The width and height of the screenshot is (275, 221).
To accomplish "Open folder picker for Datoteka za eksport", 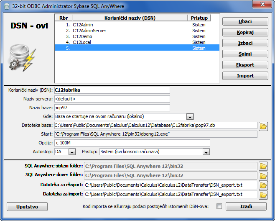I will pos(263,185).
